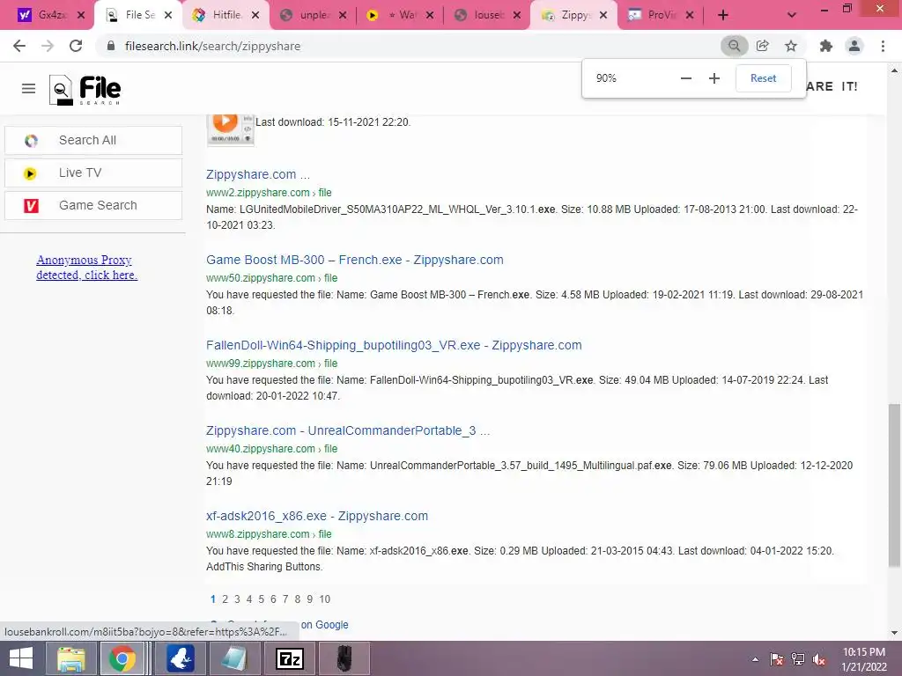Viewport: 902px width, 676px height.
Task: Open Chrome from the taskbar
Action: pyautogui.click(x=122, y=658)
